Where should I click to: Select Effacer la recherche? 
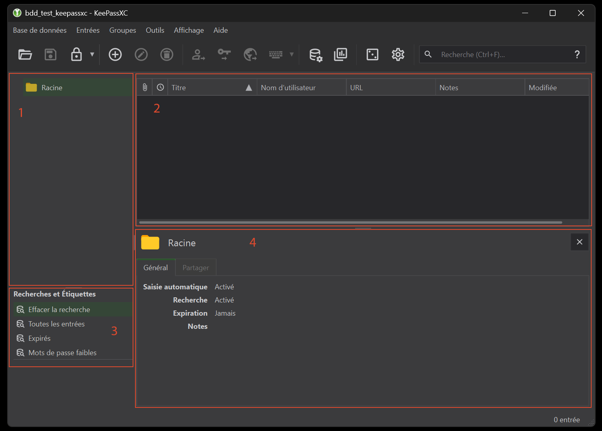pyautogui.click(x=73, y=310)
